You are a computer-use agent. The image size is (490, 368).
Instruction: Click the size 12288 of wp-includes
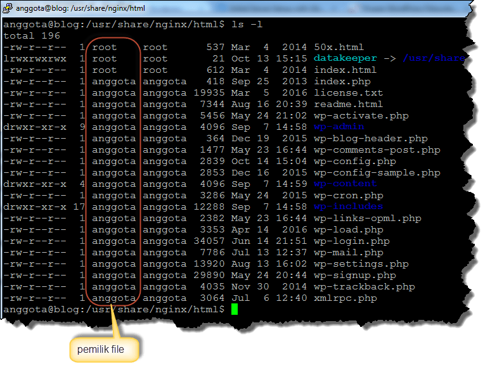click(209, 207)
